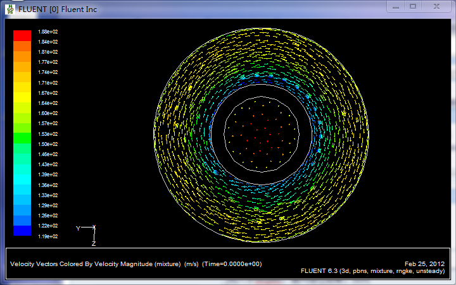Image resolution: width=456 pixels, height=285 pixels.
Task: Maximize the FLUENT window
Action: pyautogui.click(x=413, y=6)
